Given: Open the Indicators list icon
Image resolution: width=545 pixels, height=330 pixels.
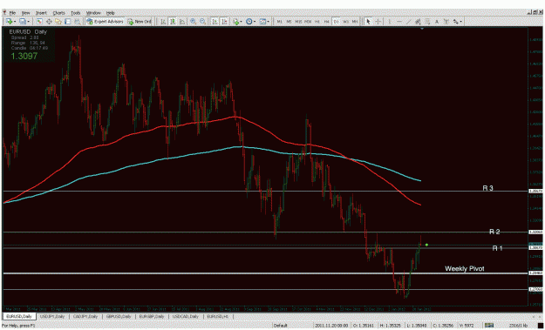Looking at the screenshot, I should click(x=236, y=22).
